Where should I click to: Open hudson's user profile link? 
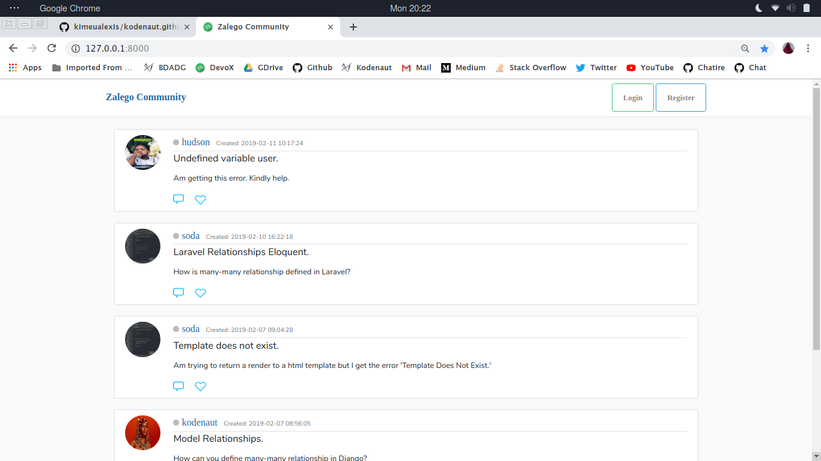tap(195, 142)
